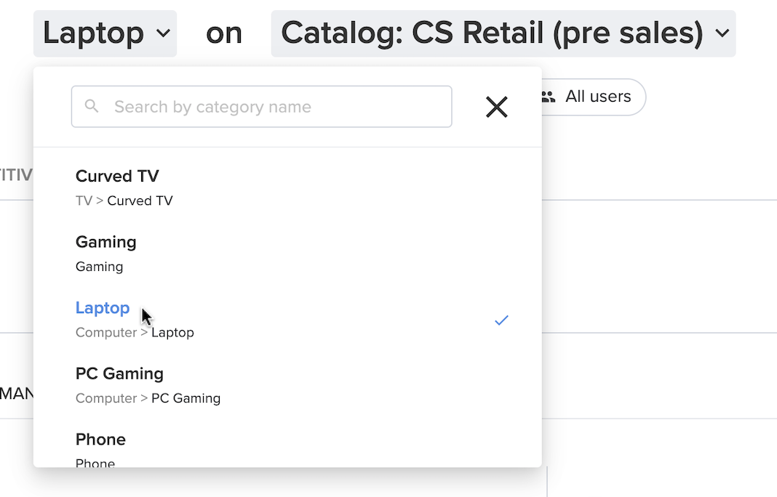Select the Curved TV category
The image size is (777, 497).
[116, 176]
